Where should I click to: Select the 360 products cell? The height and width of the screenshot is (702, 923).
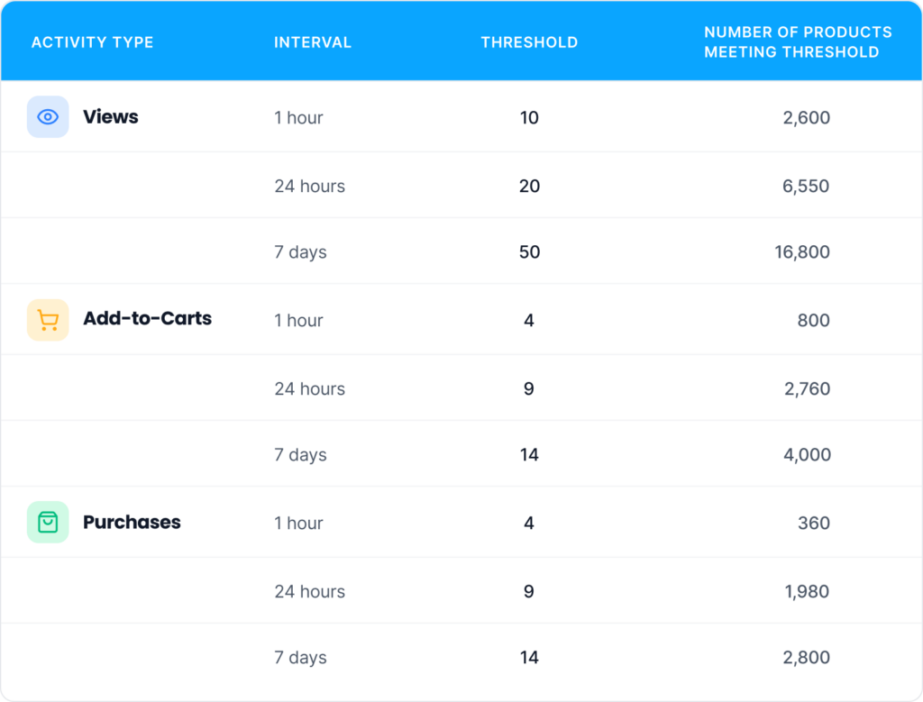point(813,523)
